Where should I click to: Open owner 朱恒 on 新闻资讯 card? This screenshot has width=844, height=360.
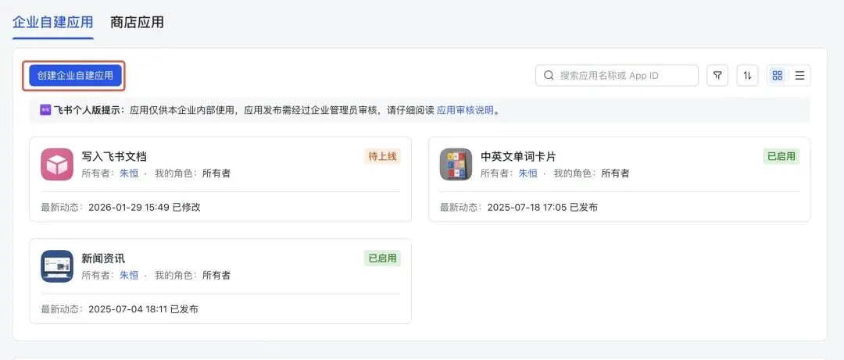pos(129,276)
